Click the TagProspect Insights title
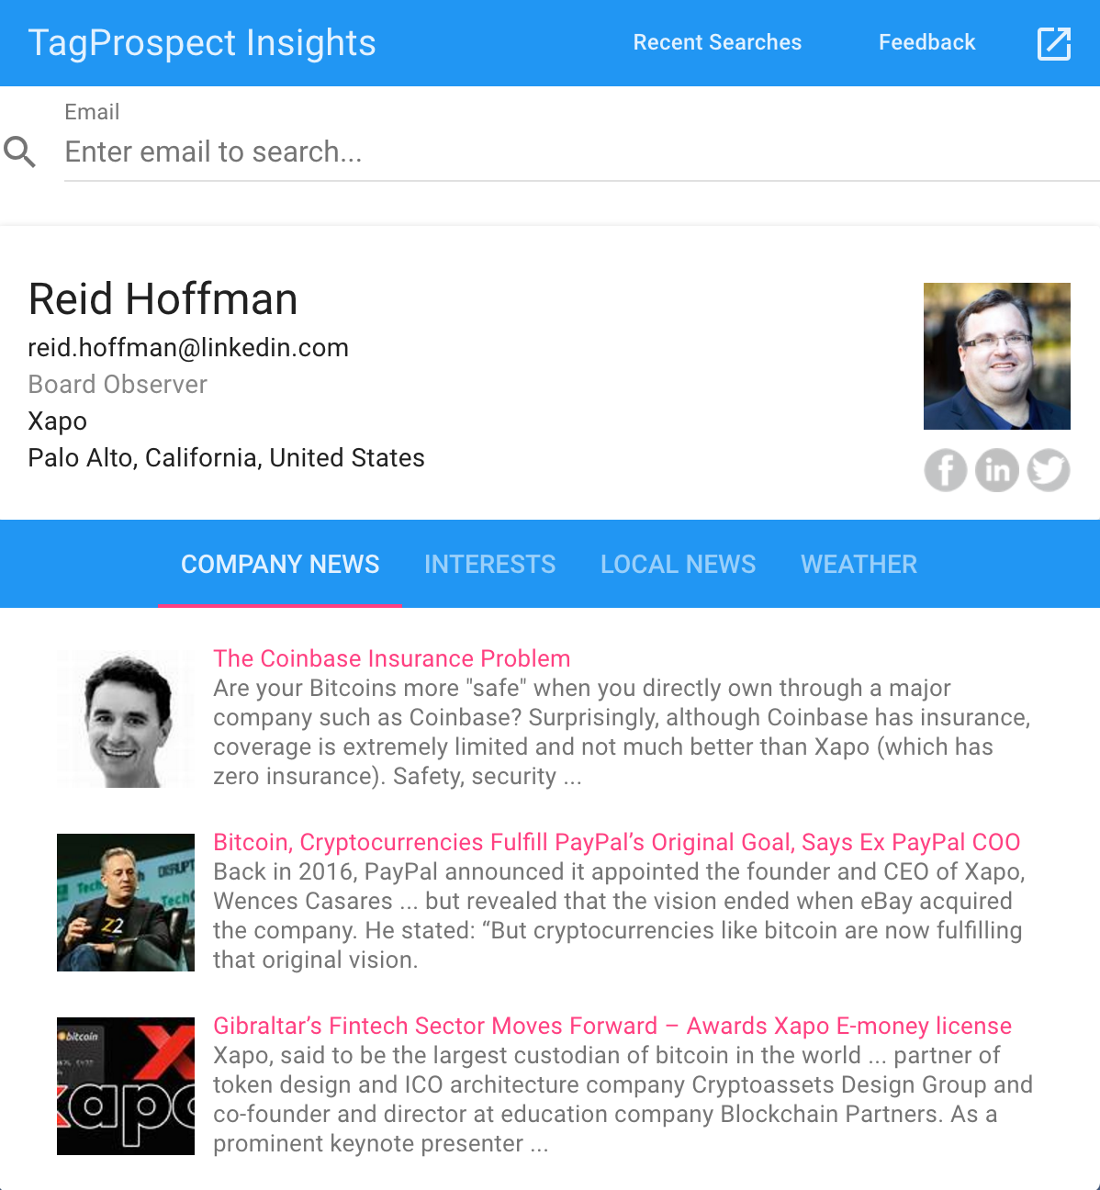This screenshot has width=1100, height=1190. tap(202, 43)
